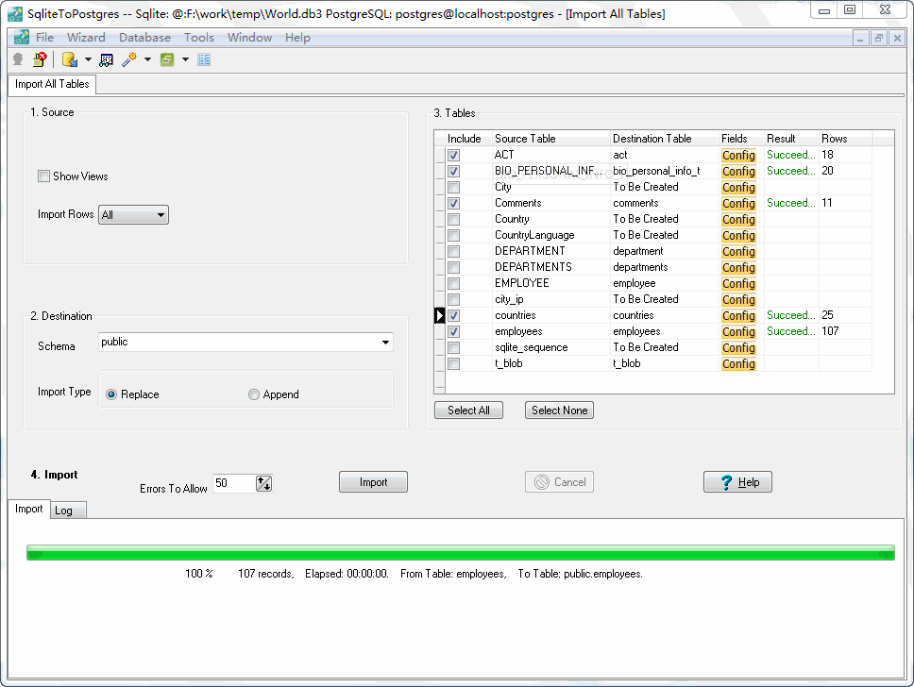This screenshot has height=687, width=914.
Task: Click the disconnect lock icon with red X
Action: click(x=40, y=59)
